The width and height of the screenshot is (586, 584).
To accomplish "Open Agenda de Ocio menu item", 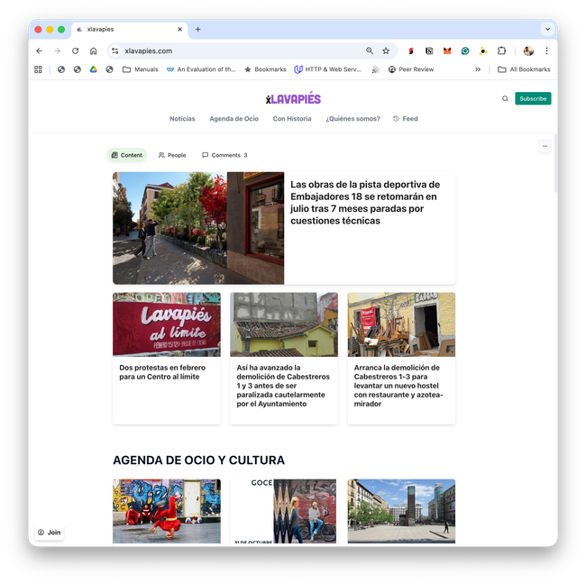I will [233, 119].
